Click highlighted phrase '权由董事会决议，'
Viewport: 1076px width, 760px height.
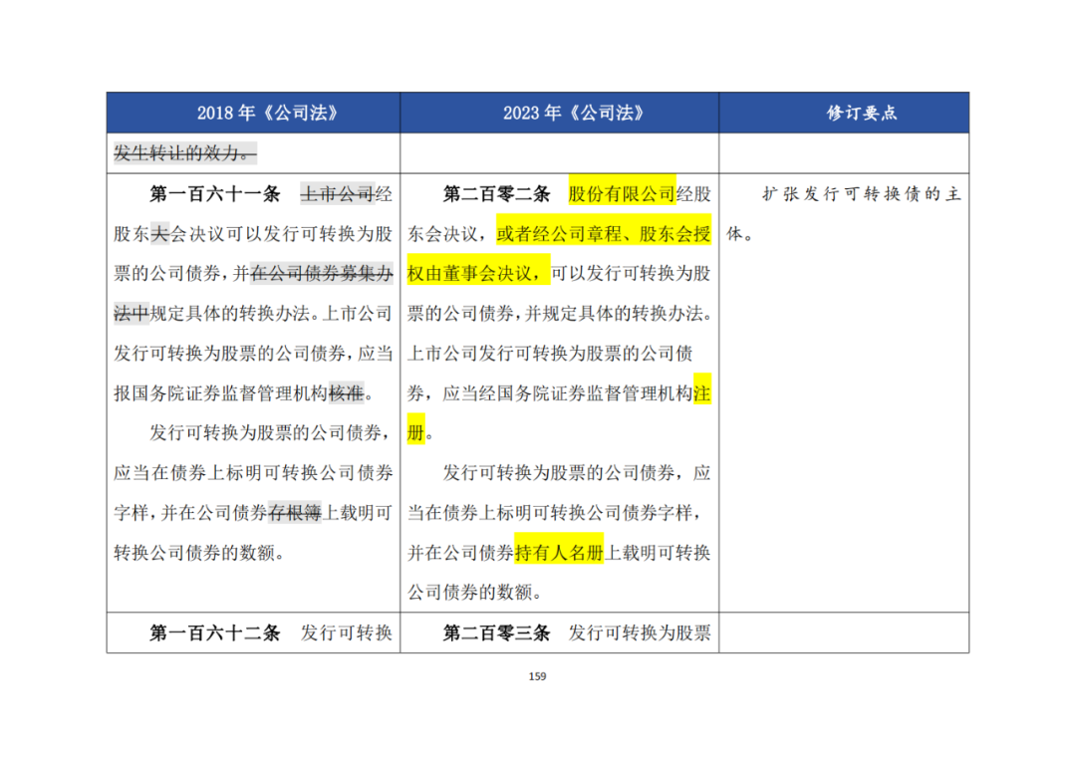pos(478,274)
